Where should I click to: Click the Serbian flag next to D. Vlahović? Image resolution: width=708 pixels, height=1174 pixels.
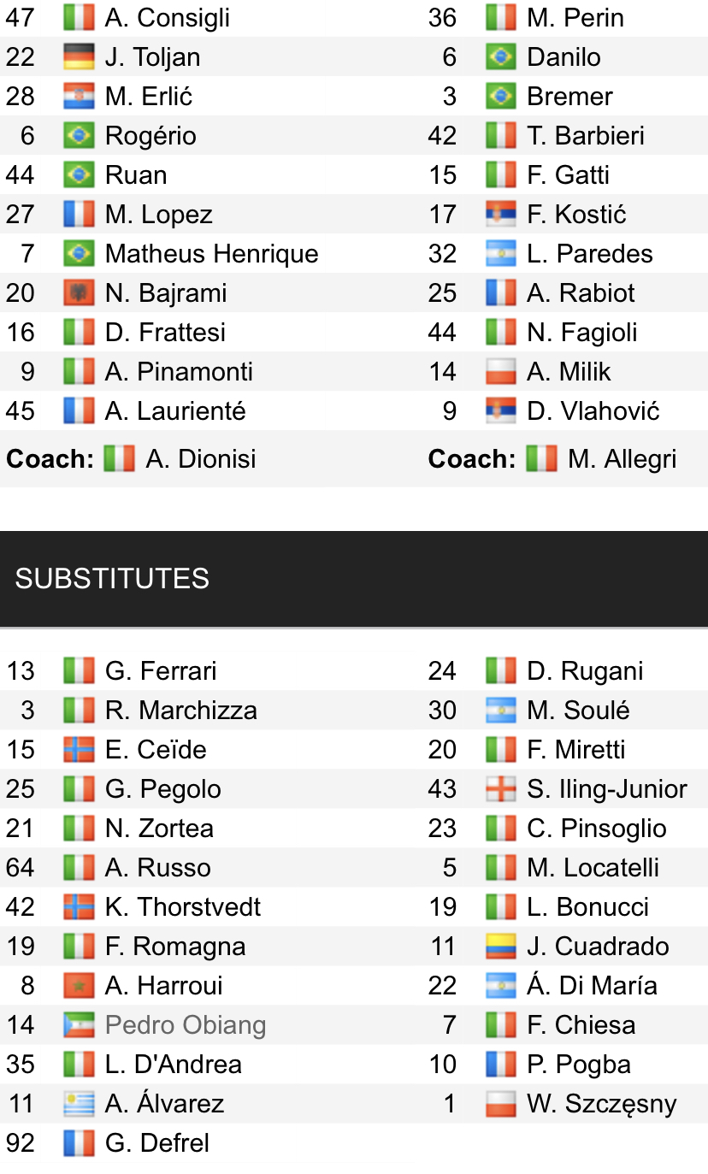[500, 411]
